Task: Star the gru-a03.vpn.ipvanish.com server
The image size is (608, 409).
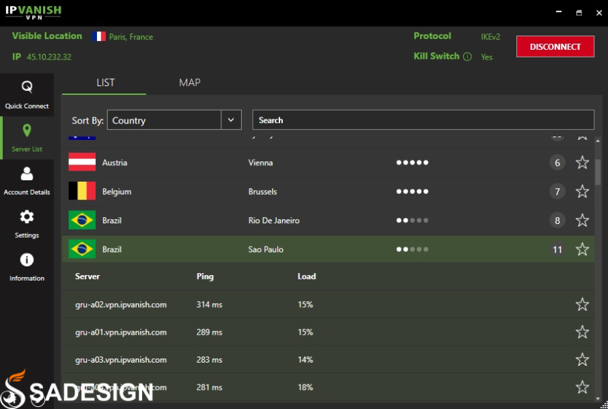Action: tap(582, 360)
